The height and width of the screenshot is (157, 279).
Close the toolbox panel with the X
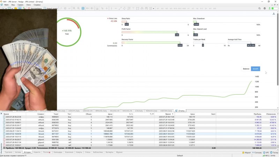click(1, 114)
